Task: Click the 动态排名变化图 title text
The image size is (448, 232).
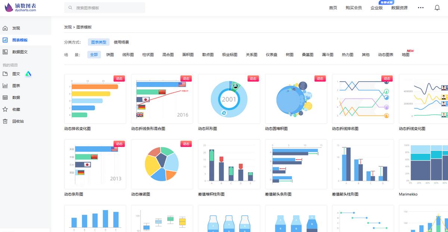Action: pos(77,129)
